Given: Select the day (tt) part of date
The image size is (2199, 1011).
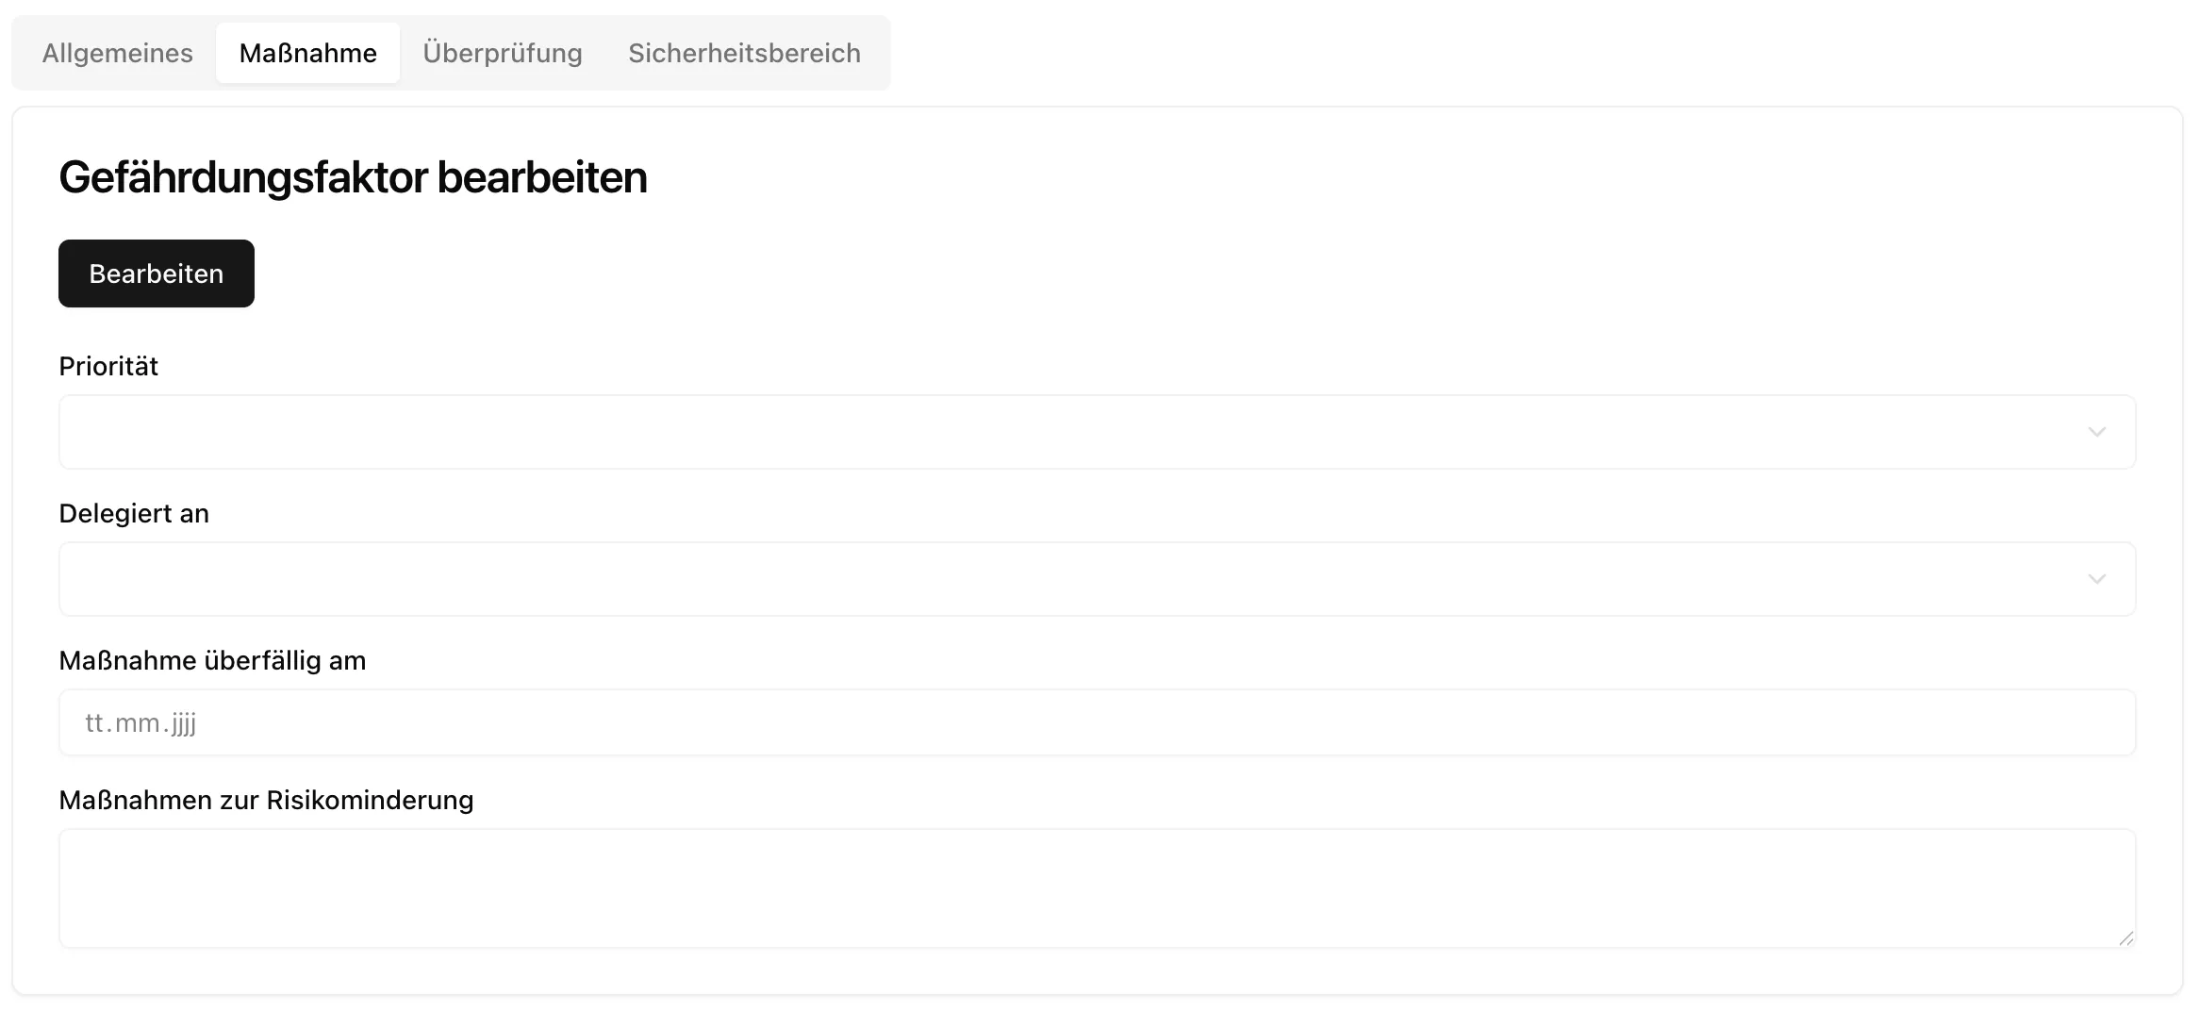Looking at the screenshot, I should [x=93, y=723].
